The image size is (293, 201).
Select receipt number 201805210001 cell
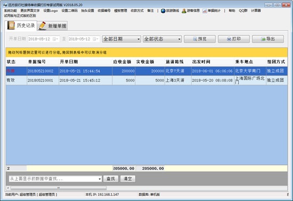coord(43,81)
